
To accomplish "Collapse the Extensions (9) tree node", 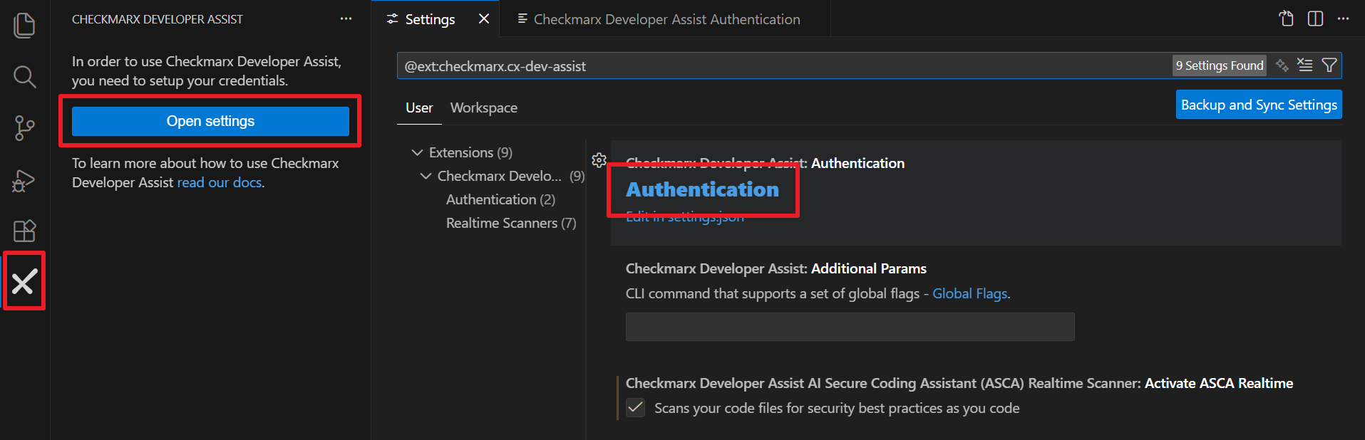I will [x=418, y=152].
